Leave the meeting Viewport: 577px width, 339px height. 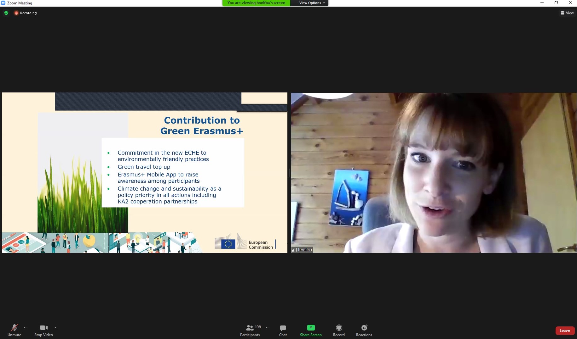click(x=565, y=331)
